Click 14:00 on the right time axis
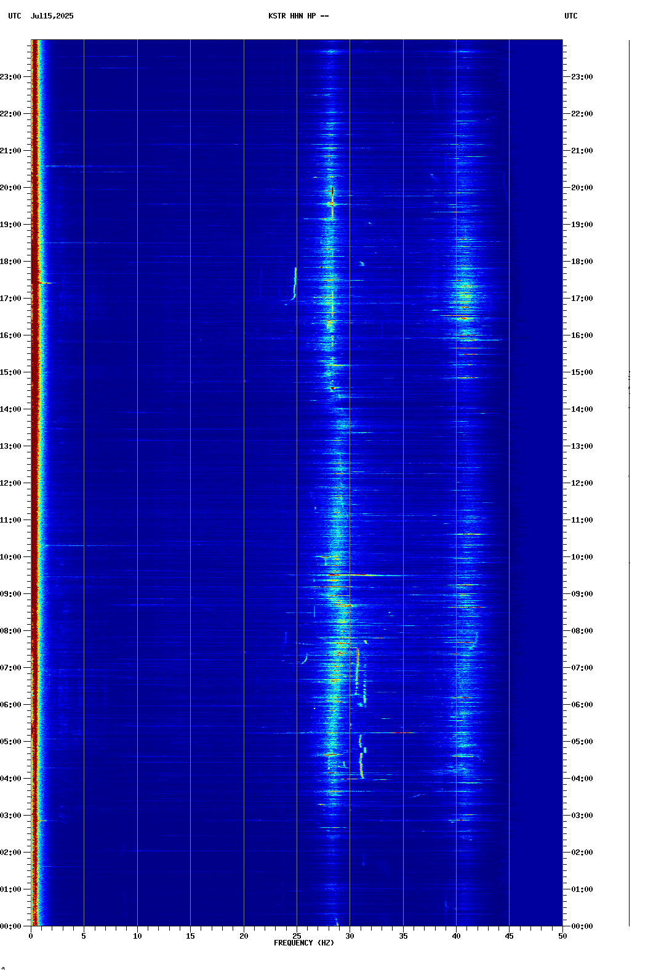 click(x=582, y=409)
